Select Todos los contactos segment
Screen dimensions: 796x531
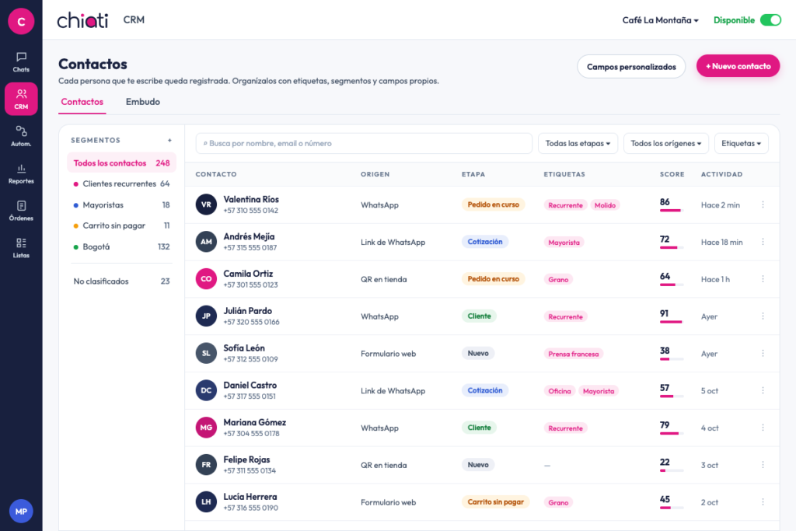coord(121,163)
